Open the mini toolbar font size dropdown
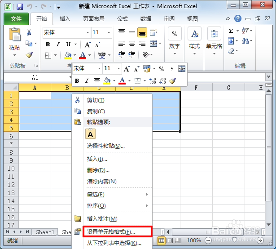The image size is (276, 249). click(118, 68)
